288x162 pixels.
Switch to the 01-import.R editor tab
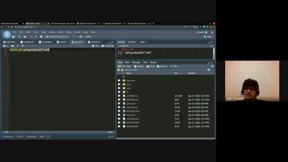coord(28,42)
